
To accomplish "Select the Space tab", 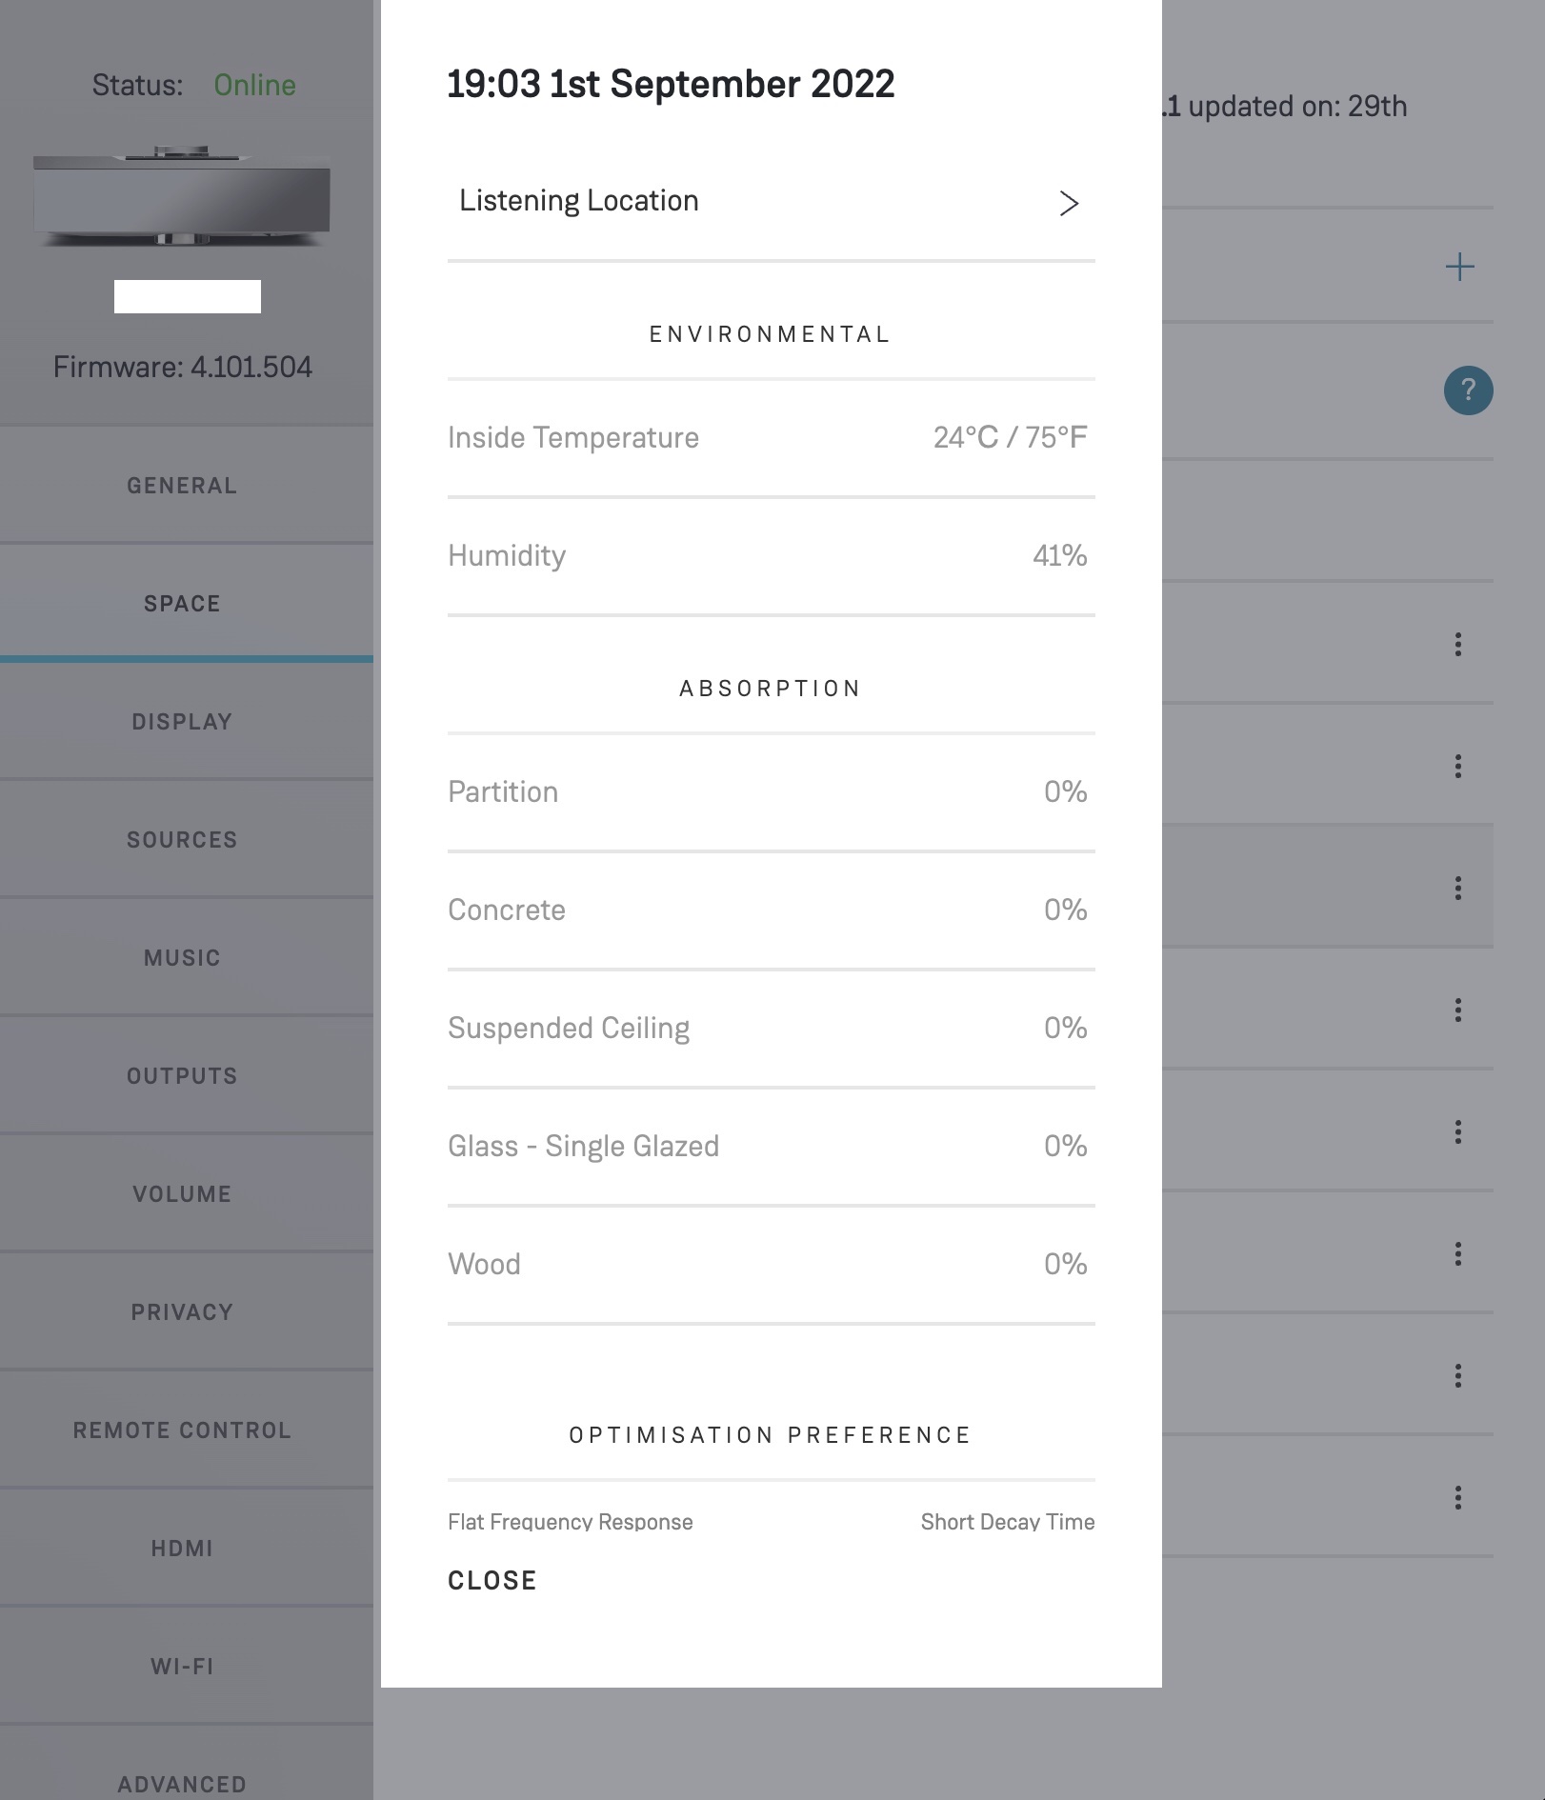I will (182, 604).
